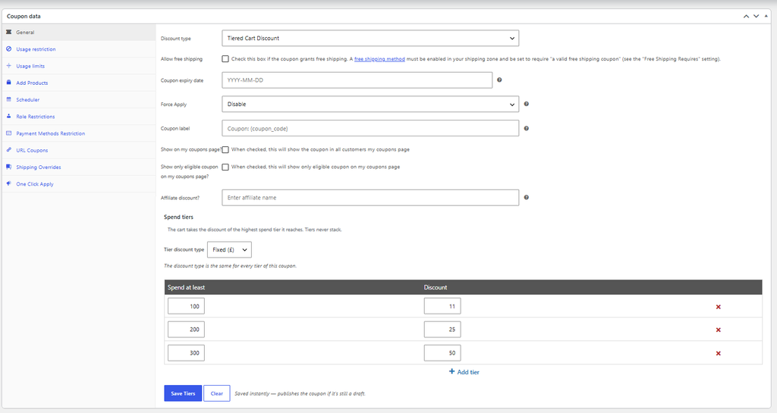Remove the 200 spend tier row
Viewport: 777px width, 413px height.
tap(718, 330)
